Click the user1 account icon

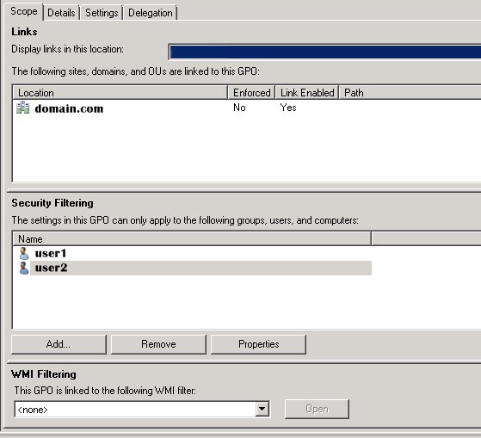pyautogui.click(x=23, y=254)
